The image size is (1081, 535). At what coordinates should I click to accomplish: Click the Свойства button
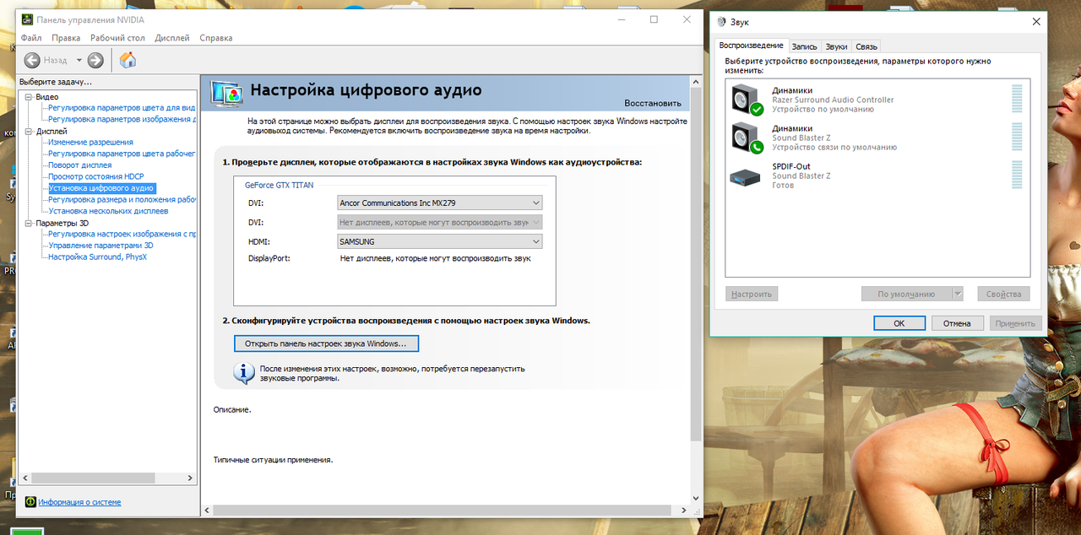coord(1004,295)
